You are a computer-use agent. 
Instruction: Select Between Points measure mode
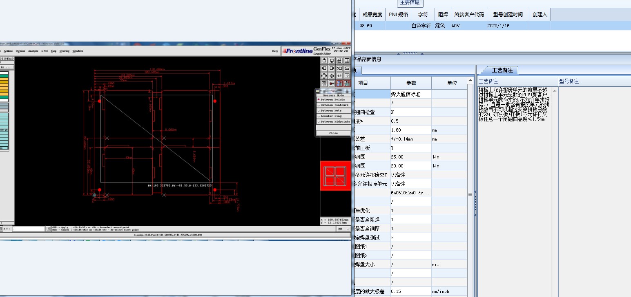(333, 99)
